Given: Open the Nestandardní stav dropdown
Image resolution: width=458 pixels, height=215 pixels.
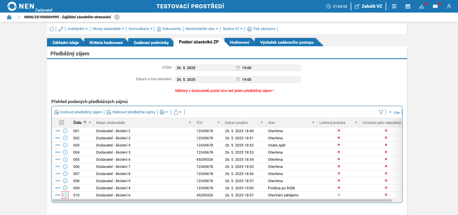Looking at the screenshot, I should pyautogui.click(x=202, y=29).
